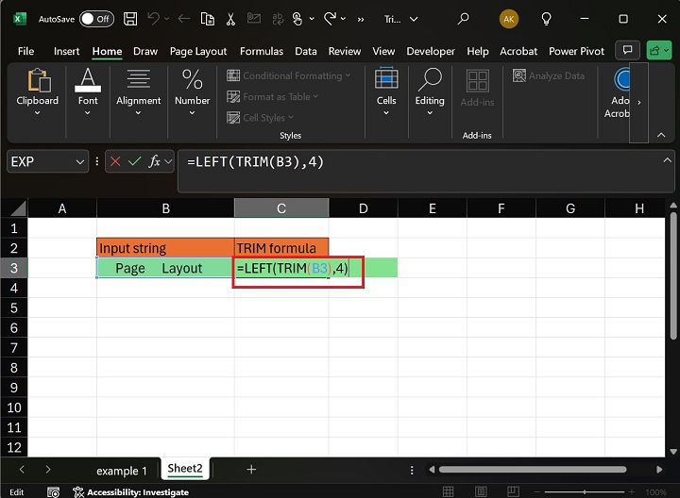The height and width of the screenshot is (498, 680).
Task: Click the lightbulb help icon
Action: point(546,18)
